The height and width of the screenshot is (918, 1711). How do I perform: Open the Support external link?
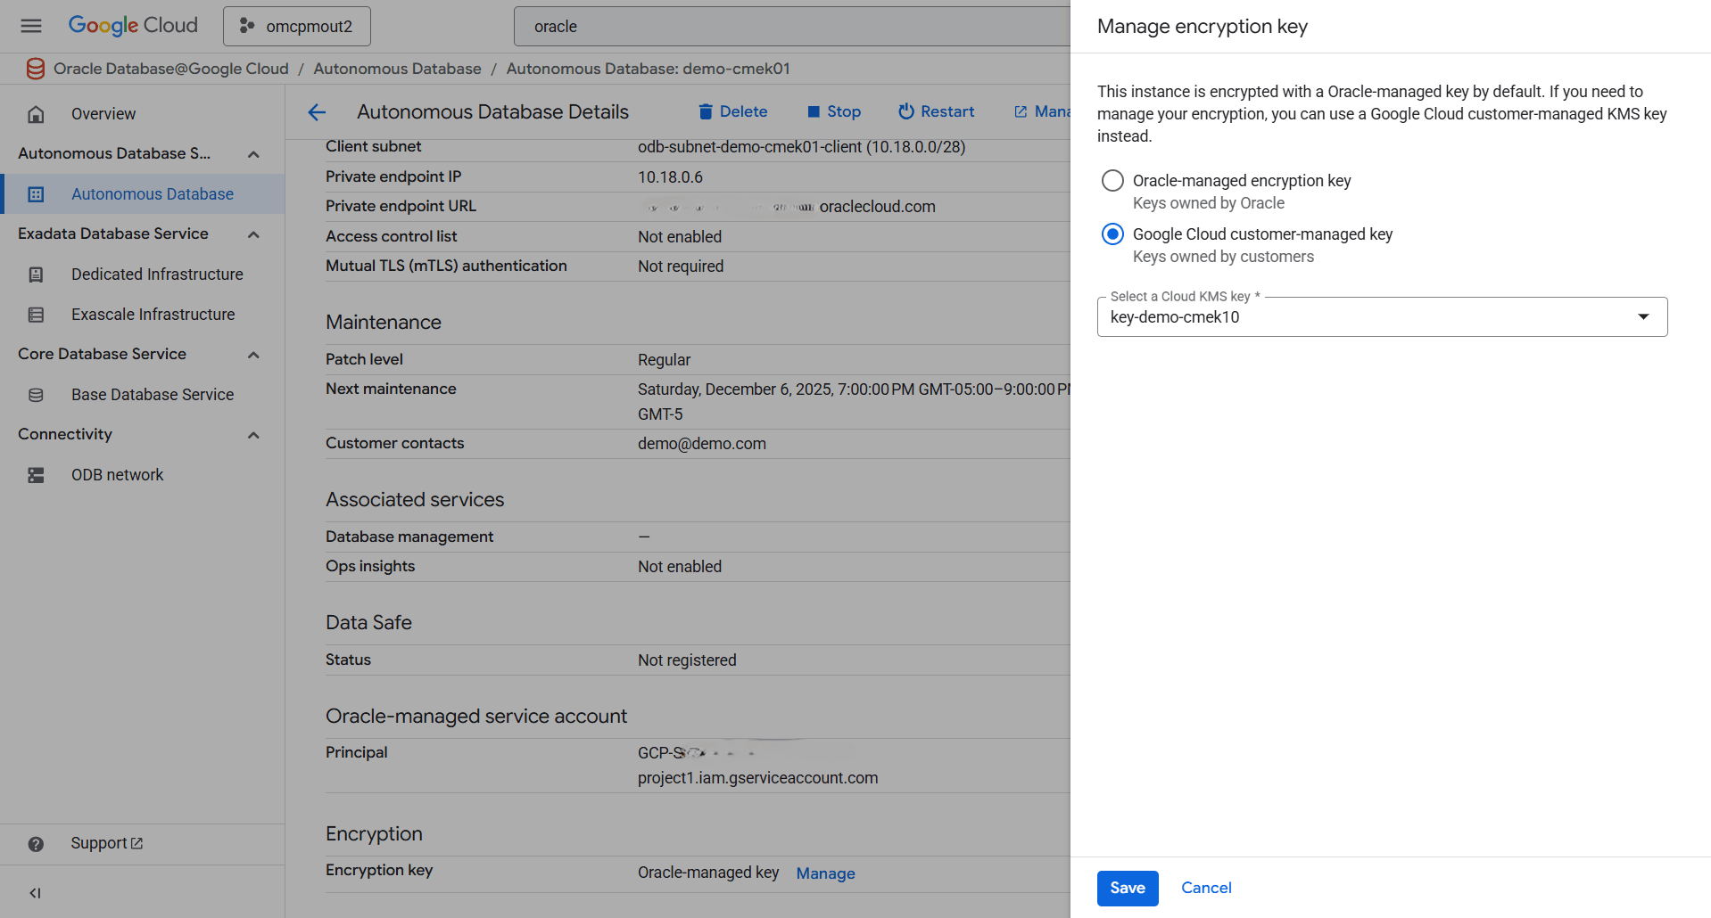click(x=106, y=843)
